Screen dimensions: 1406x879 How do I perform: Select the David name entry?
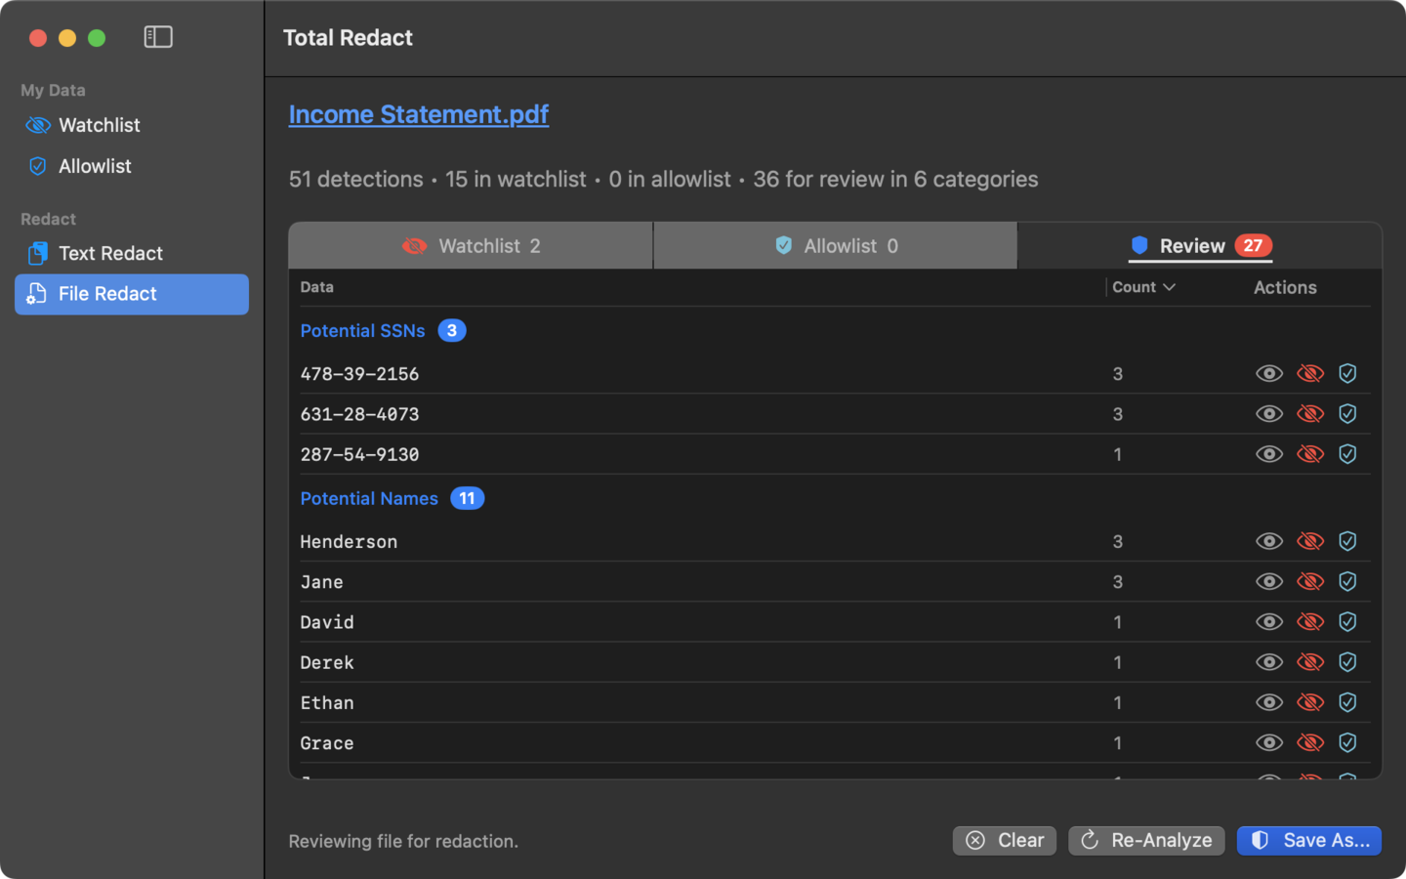click(x=327, y=622)
